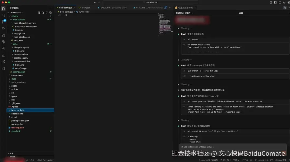
Task: Click New File icon in CONSOLE-BCC header
Action: 39,13
